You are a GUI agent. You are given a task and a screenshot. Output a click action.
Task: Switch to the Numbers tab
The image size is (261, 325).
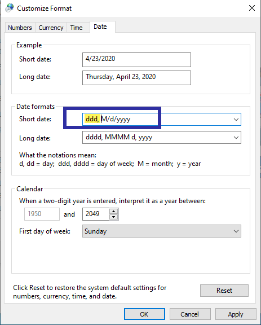(x=20, y=28)
